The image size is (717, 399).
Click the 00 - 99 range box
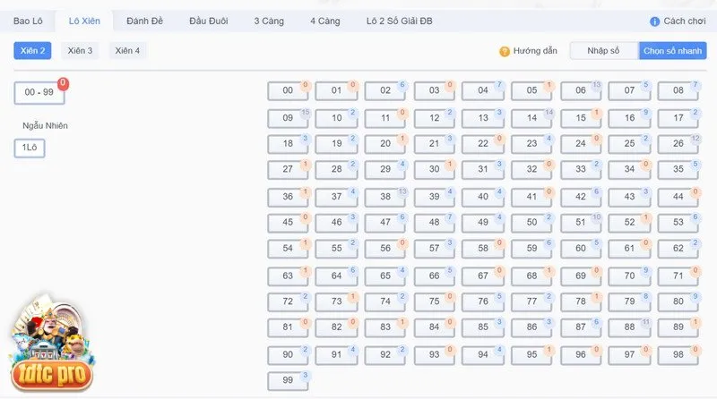(39, 93)
